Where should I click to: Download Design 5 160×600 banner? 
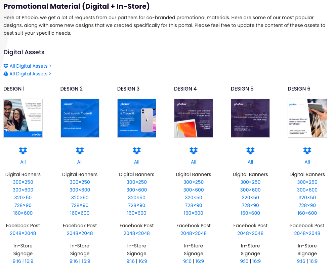point(250,213)
